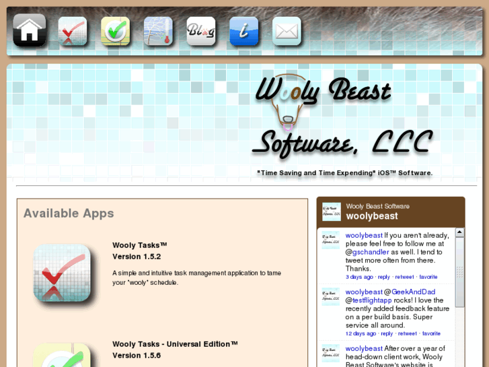
Task: Click retweet on the 3 days ago tweet
Action: (x=404, y=277)
